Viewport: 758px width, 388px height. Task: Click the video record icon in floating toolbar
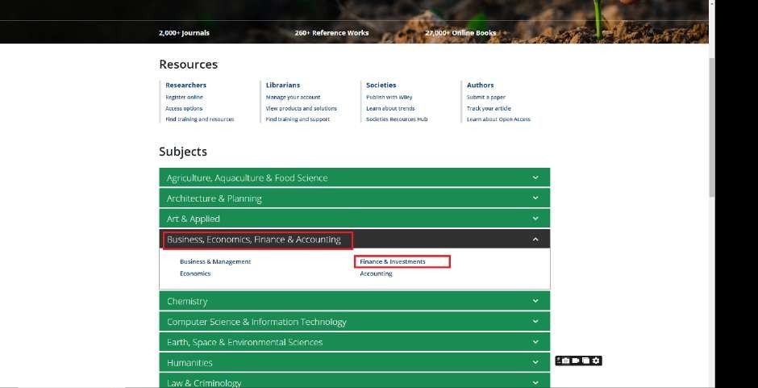(576, 361)
